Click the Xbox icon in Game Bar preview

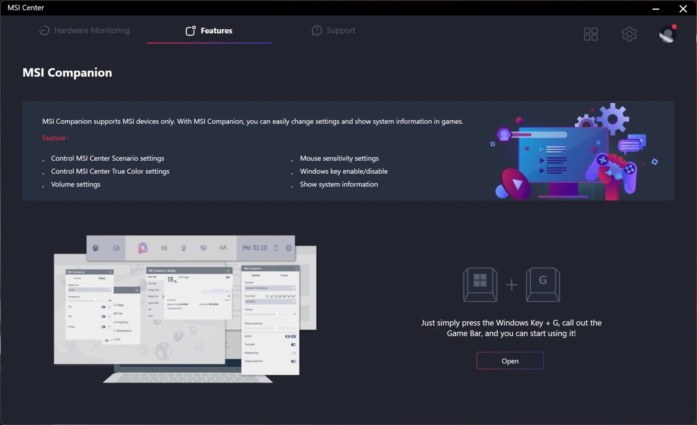[x=95, y=248]
